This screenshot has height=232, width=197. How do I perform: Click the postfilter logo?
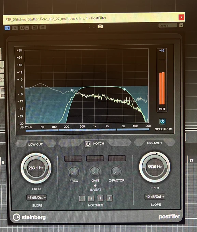tap(169, 217)
